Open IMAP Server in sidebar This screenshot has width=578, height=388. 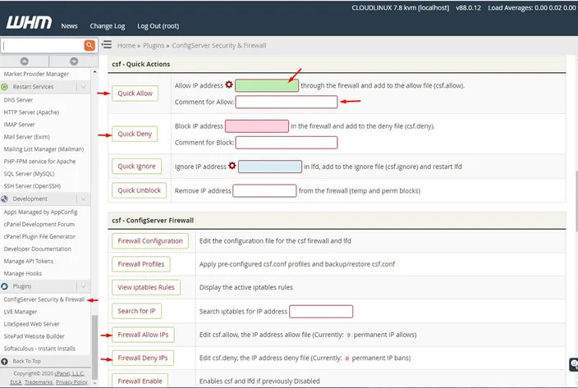point(19,125)
